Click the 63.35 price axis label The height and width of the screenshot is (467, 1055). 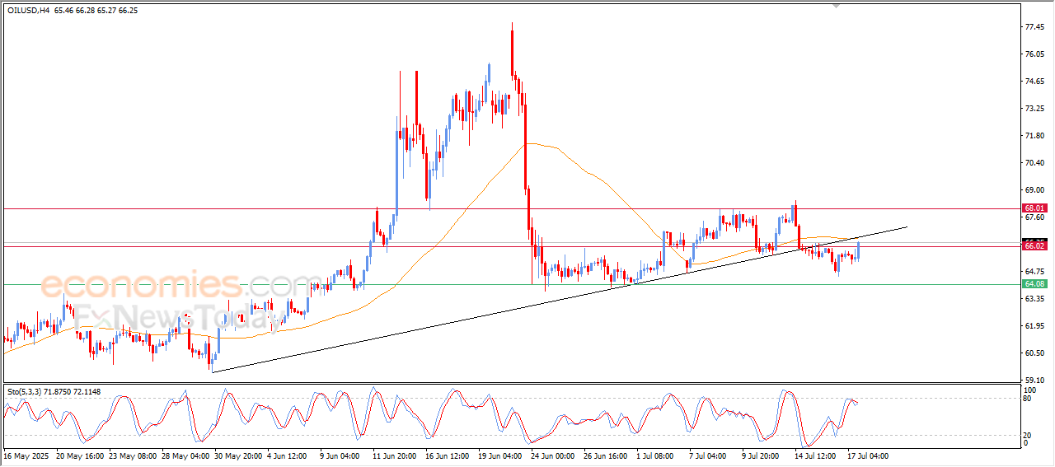1034,299
